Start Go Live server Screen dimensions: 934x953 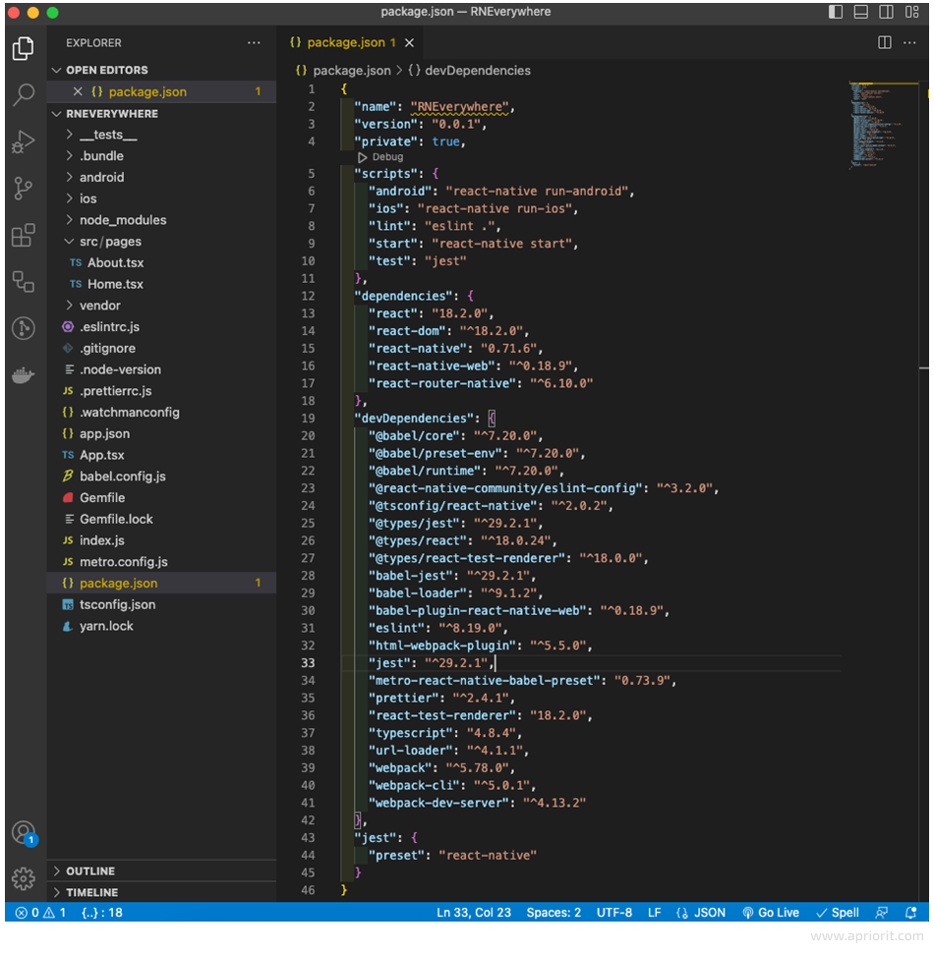[771, 913]
